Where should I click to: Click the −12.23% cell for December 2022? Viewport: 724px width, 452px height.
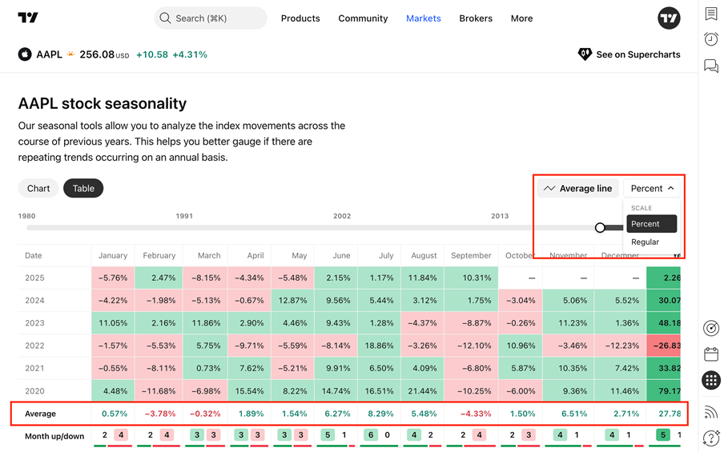(x=620, y=346)
